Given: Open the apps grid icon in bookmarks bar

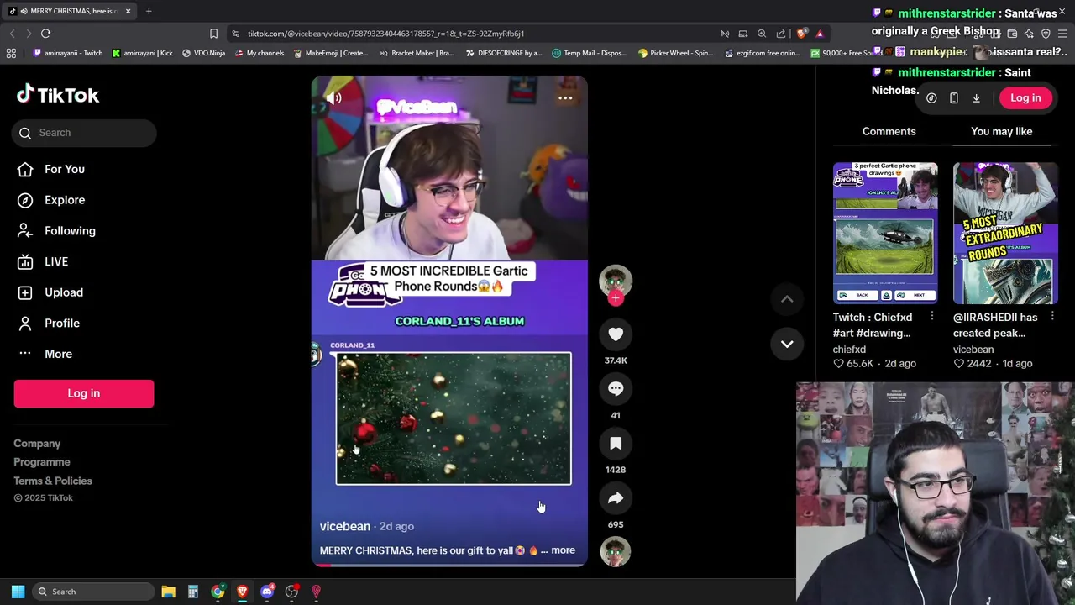Looking at the screenshot, I should 11,53.
